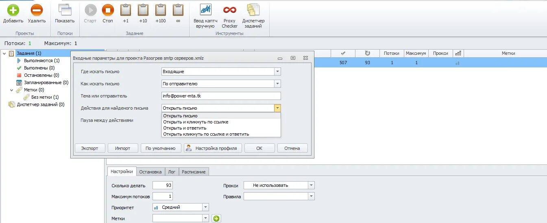
Task: Click 507 cell in task row
Action: (x=343, y=63)
